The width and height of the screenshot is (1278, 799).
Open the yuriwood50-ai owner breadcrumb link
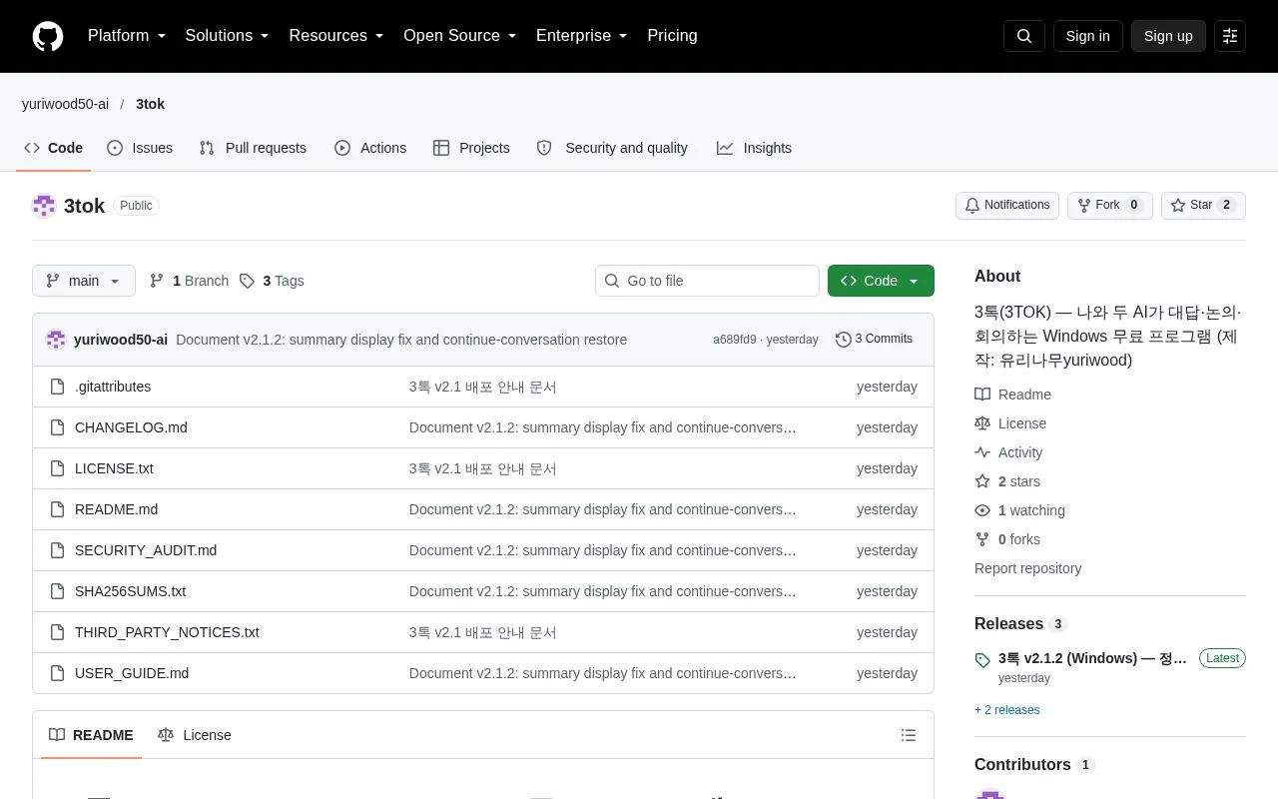click(65, 104)
